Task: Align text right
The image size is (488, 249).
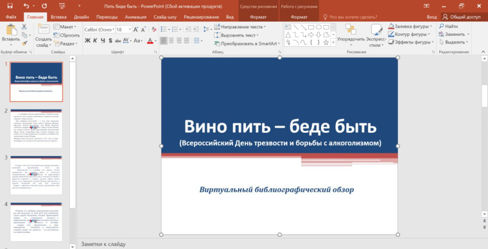Action: coord(179,40)
